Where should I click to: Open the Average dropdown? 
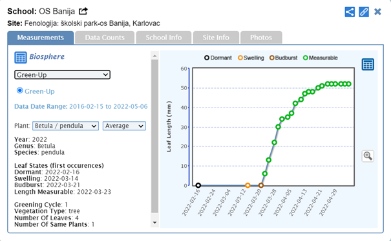[124, 126]
